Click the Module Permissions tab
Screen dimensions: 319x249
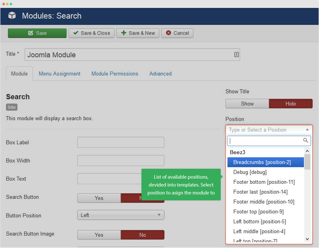[x=115, y=74]
